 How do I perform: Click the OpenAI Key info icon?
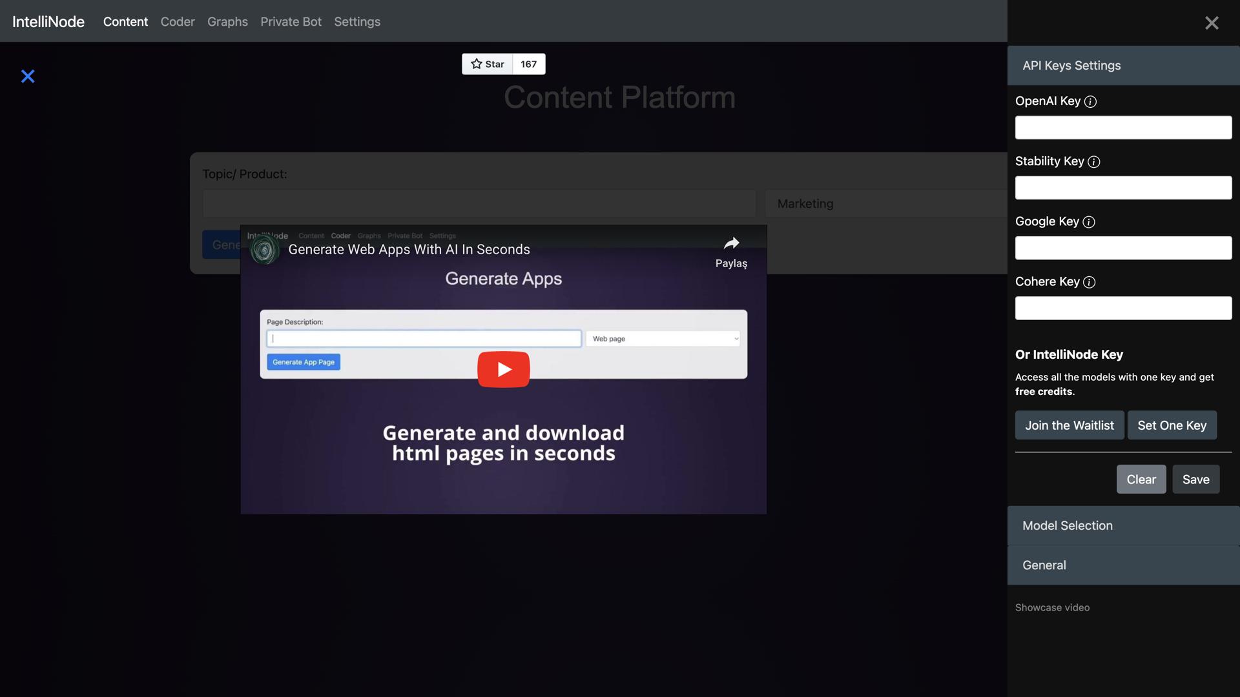[1090, 101]
